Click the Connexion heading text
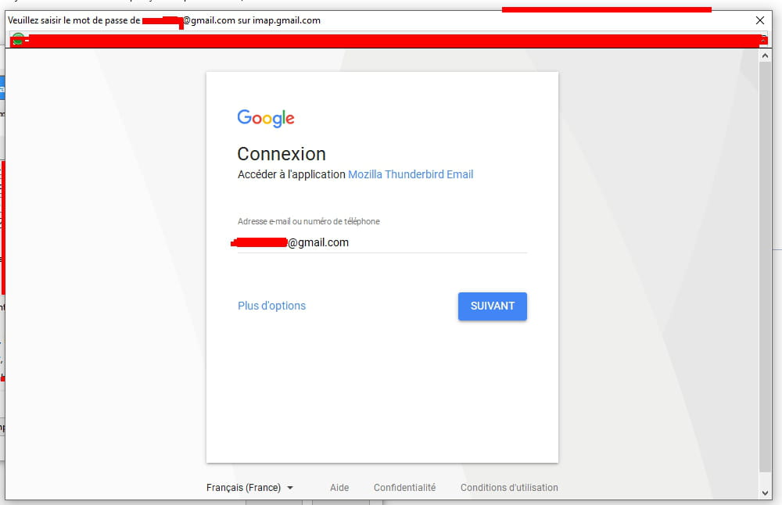782x505 pixels. tap(282, 154)
